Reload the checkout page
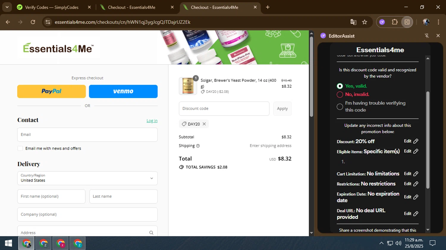 click(33, 22)
